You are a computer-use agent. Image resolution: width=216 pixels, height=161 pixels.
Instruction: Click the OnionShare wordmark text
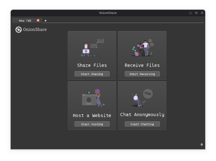(35, 30)
